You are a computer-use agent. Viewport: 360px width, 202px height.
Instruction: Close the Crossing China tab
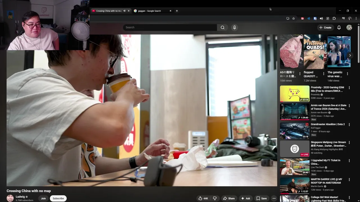[129, 11]
